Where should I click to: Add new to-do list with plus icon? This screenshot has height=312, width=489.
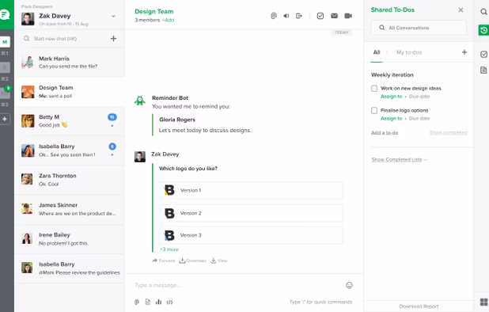click(464, 52)
